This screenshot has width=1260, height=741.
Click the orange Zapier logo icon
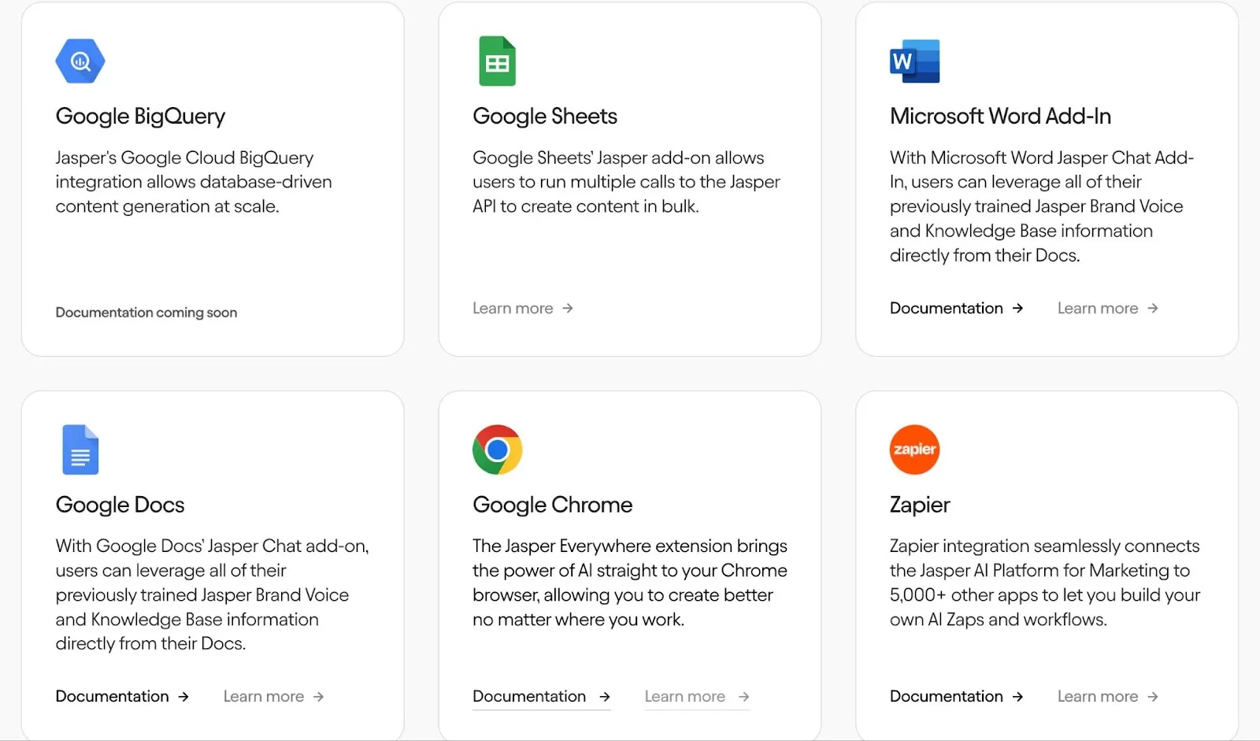914,450
